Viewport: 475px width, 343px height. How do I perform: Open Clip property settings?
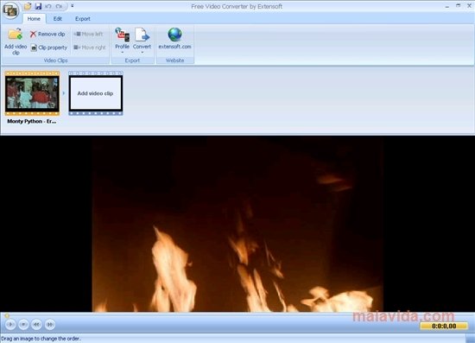[48, 48]
